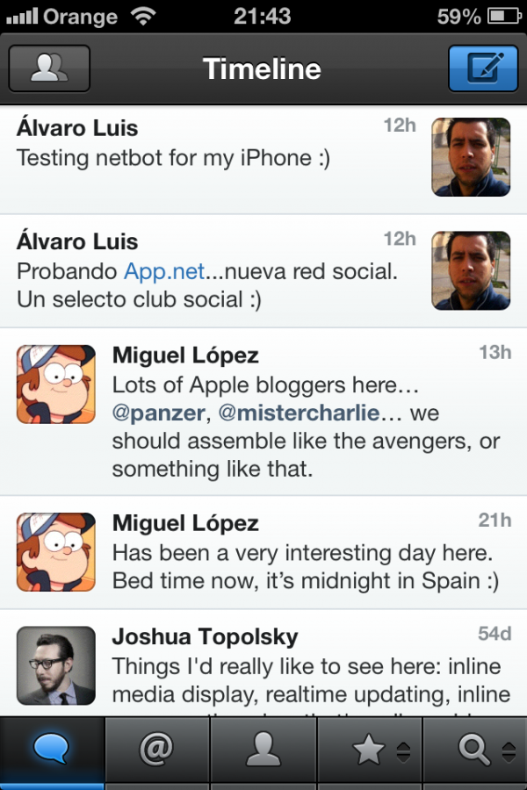Open the @panzer mention link
Viewport: 527px width, 790px height.
point(159,413)
